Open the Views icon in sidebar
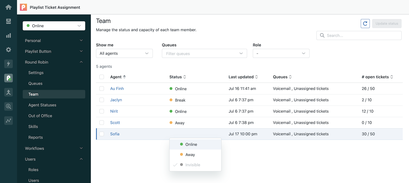 coord(9,21)
